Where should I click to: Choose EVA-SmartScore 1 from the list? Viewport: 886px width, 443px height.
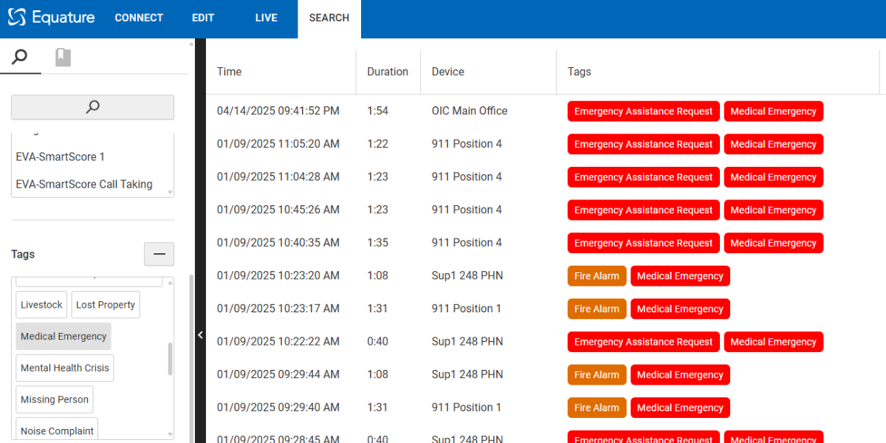pos(61,157)
